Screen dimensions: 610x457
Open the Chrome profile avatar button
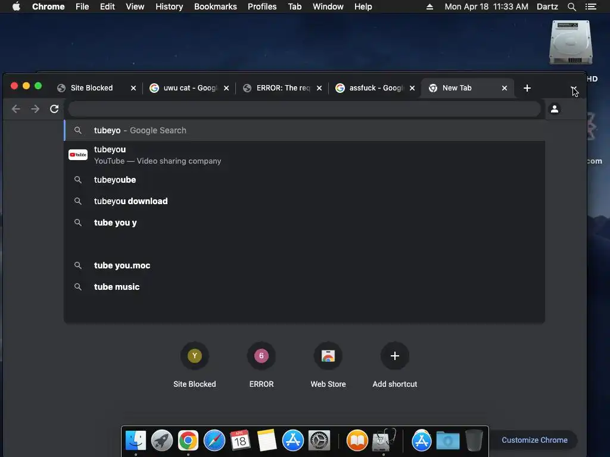(x=555, y=109)
